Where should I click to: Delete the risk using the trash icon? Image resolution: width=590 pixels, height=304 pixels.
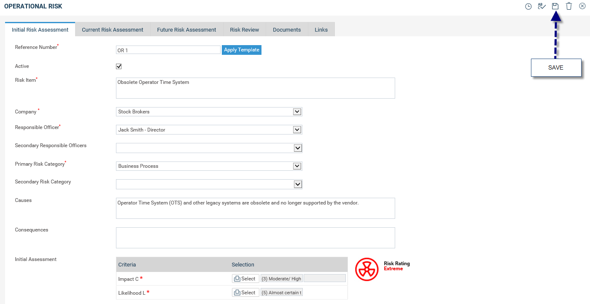coord(569,6)
